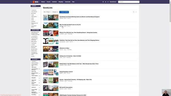Open Profile link in sidebar
The width and height of the screenshot is (171, 96).
click(33, 20)
